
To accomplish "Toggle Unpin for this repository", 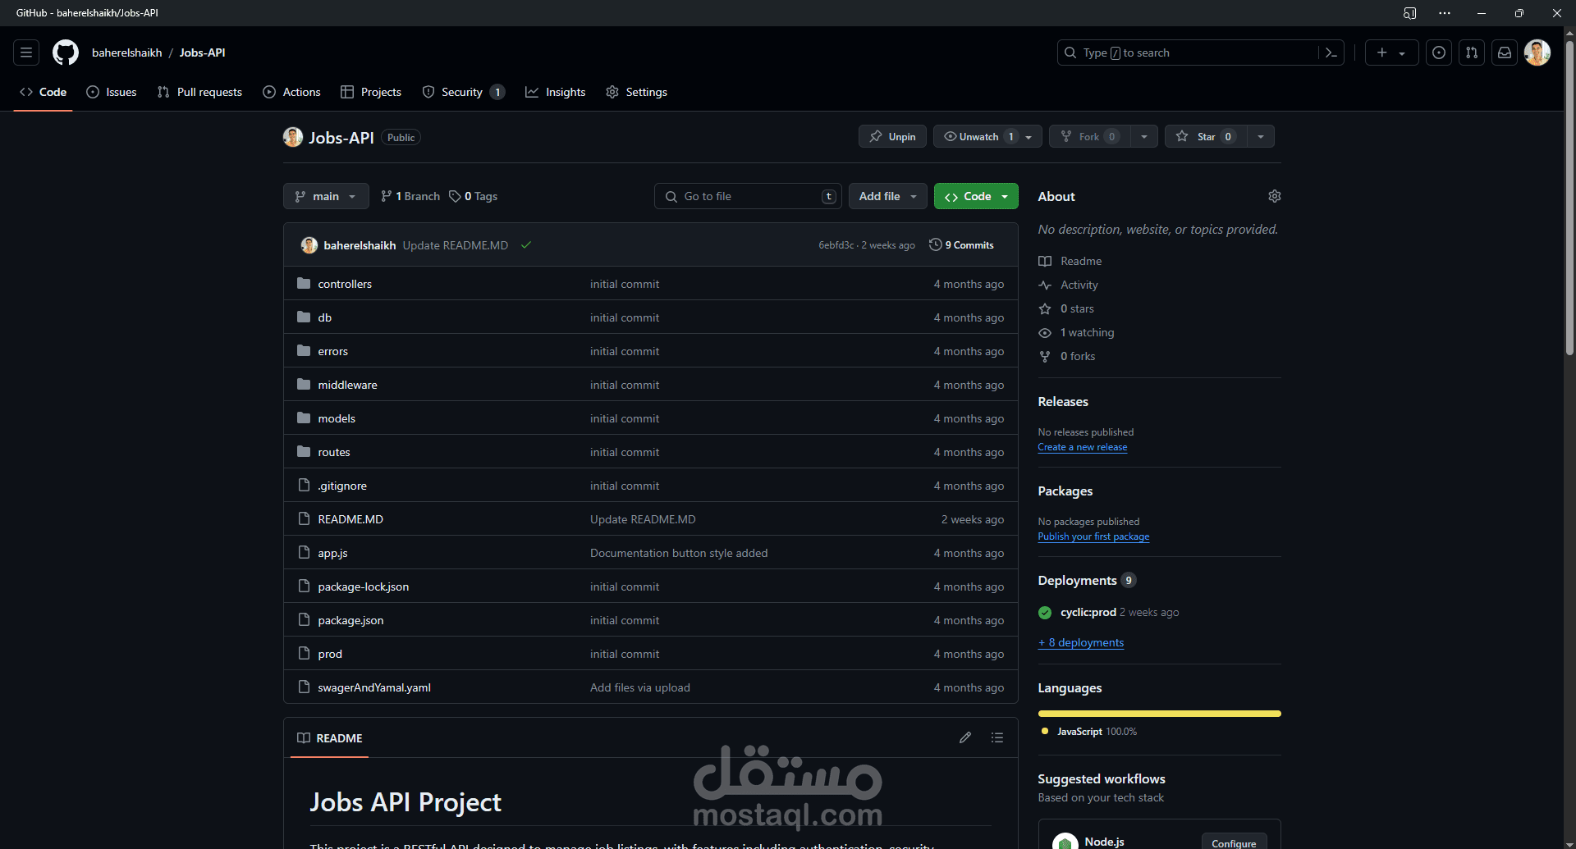I will (892, 136).
